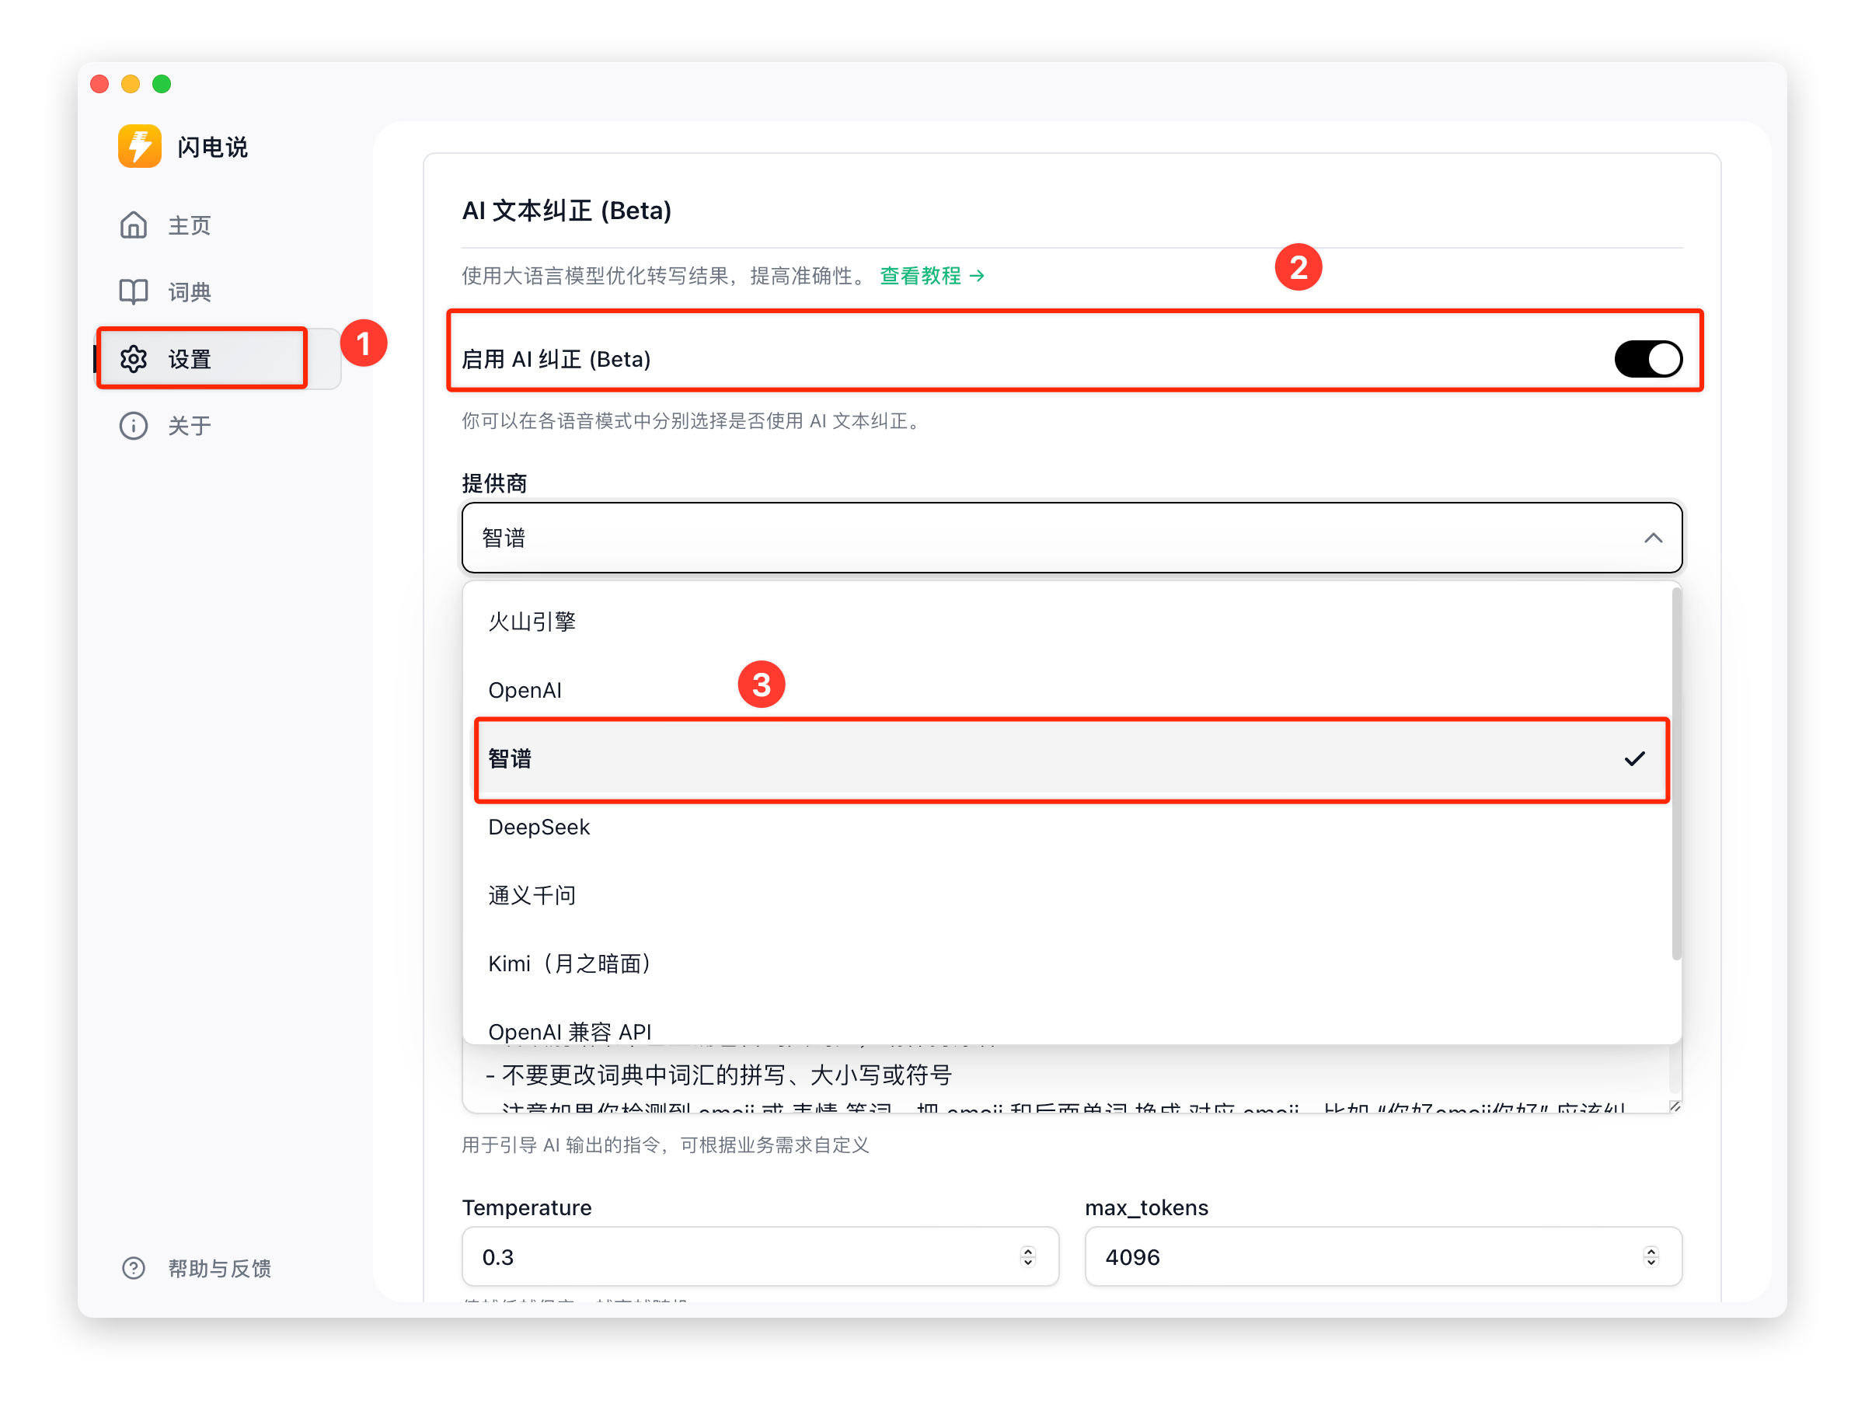Disable the 启用 AI 纠正 toggle switch
The width and height of the screenshot is (1865, 1411).
(x=1647, y=359)
